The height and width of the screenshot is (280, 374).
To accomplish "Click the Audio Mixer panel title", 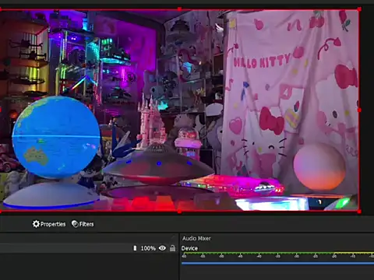I will coord(196,238).
